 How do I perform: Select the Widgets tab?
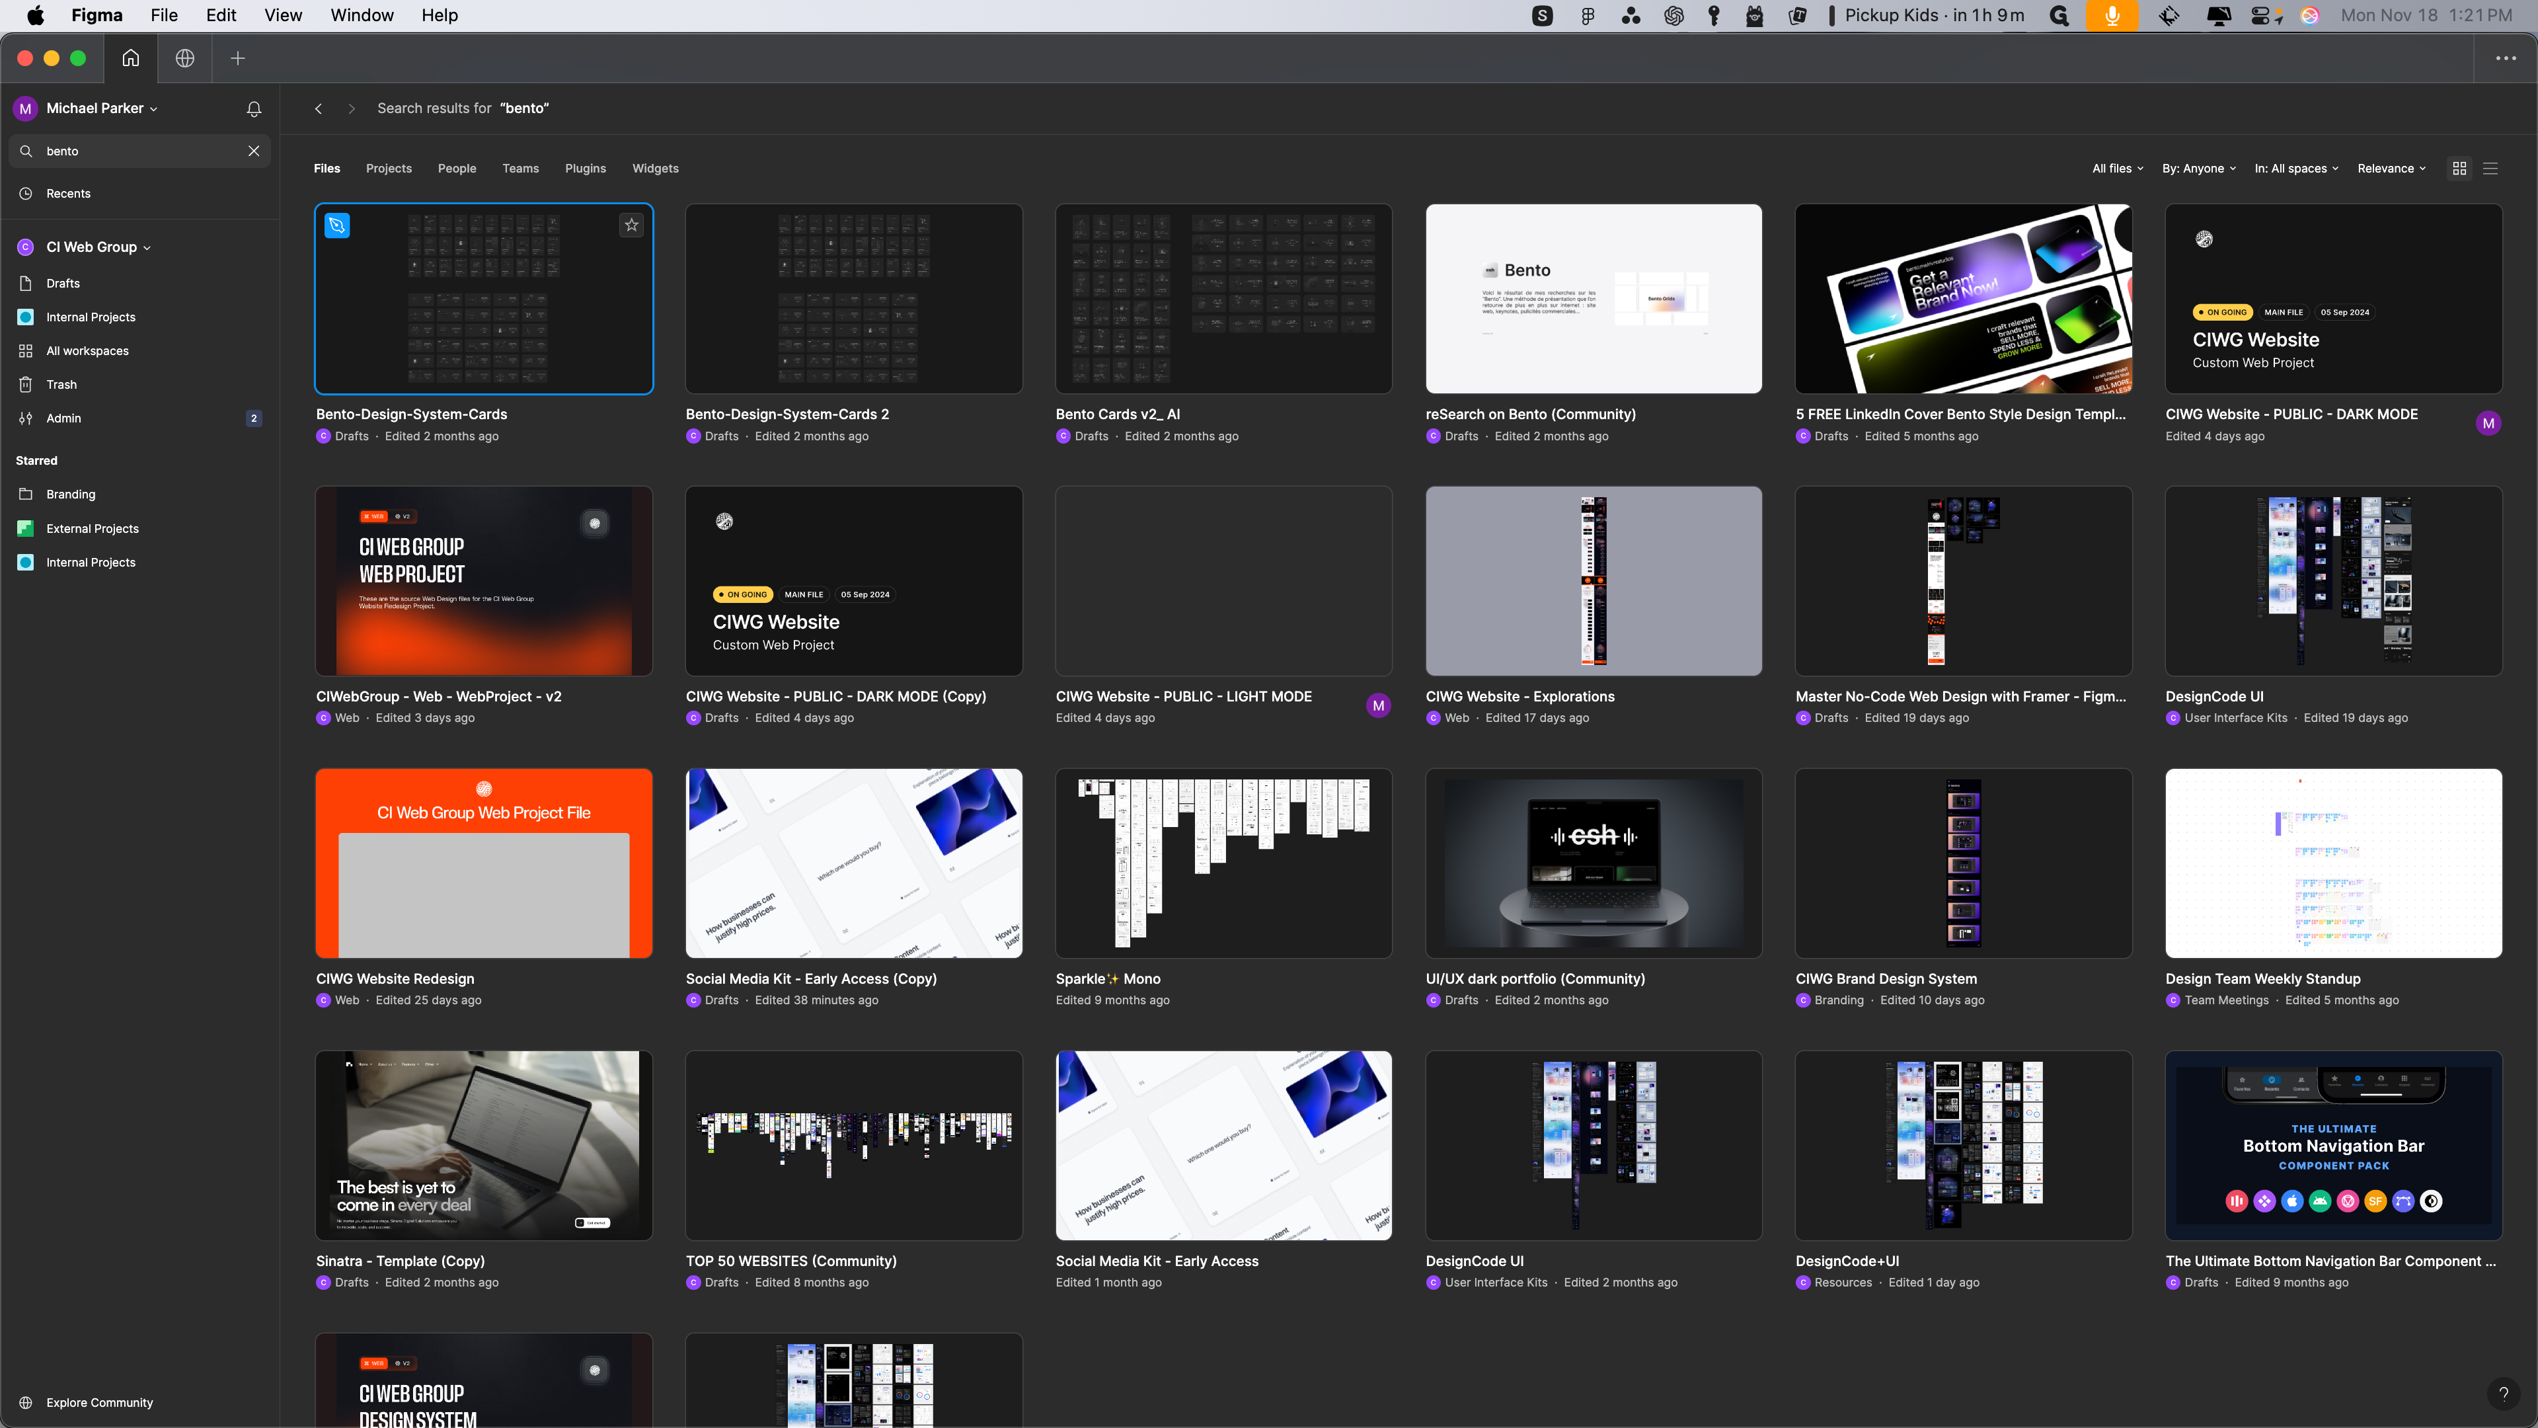click(x=655, y=169)
